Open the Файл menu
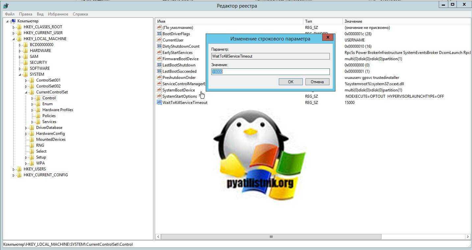The height and width of the screenshot is (250, 472). 10,14
